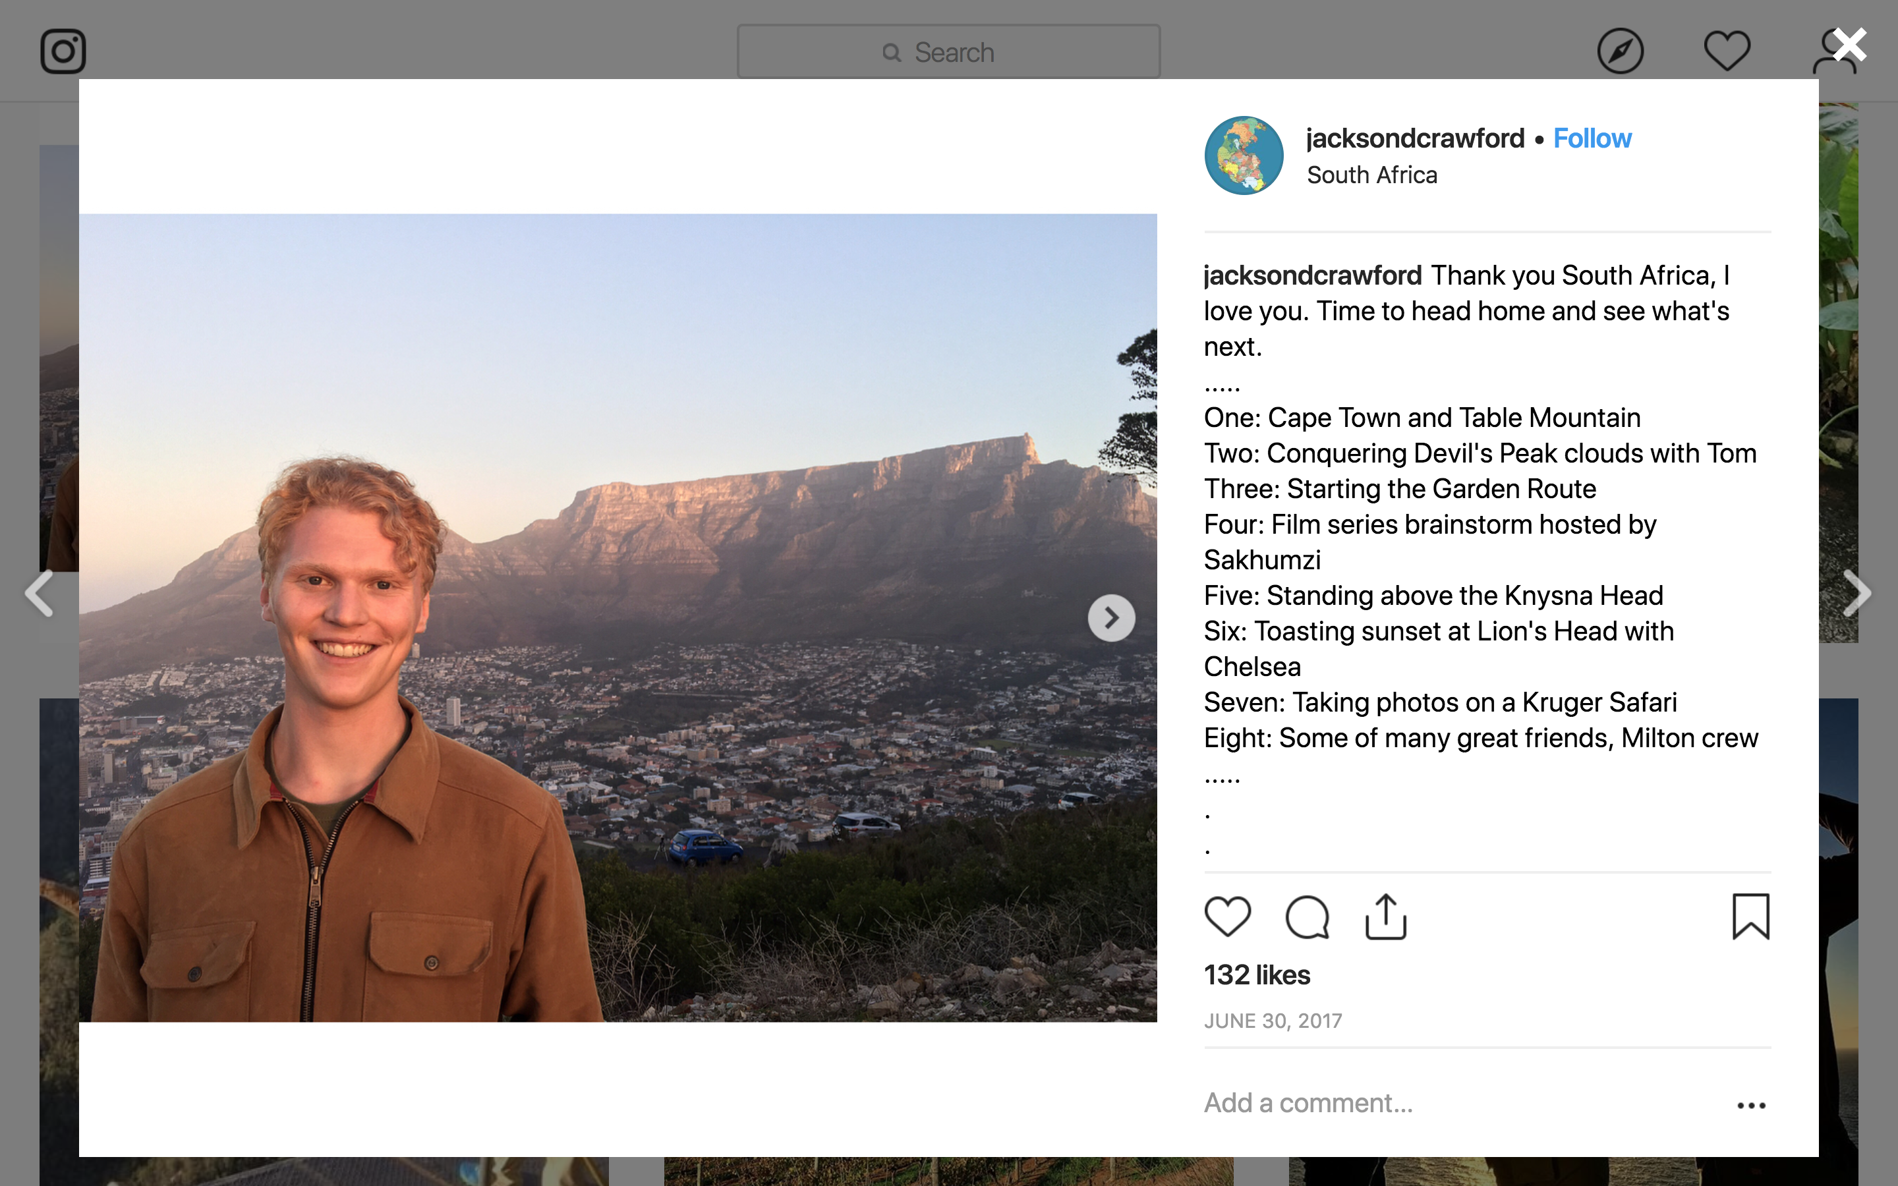Open jacksondcrawford profile from header username
The height and width of the screenshot is (1186, 1898).
coord(1415,139)
